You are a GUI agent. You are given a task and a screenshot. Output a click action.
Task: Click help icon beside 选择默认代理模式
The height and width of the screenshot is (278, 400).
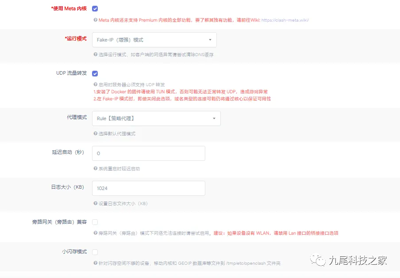click(95, 133)
